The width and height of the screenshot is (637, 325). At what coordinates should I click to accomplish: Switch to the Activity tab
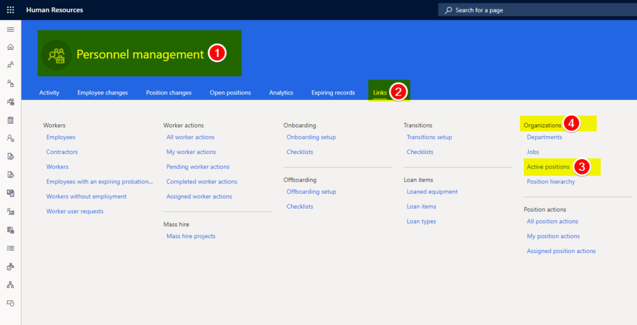pyautogui.click(x=49, y=93)
